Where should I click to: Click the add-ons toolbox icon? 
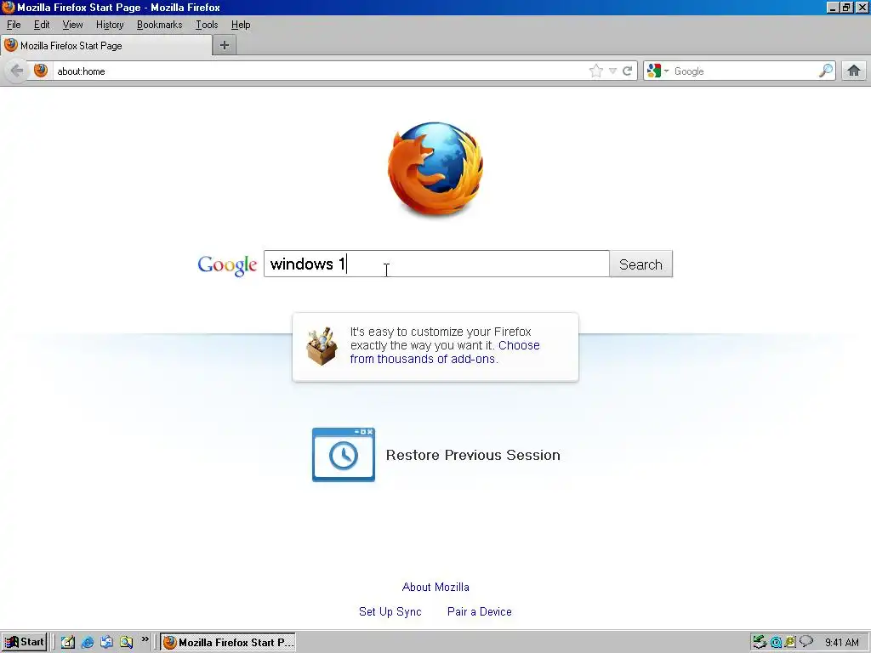coord(322,347)
